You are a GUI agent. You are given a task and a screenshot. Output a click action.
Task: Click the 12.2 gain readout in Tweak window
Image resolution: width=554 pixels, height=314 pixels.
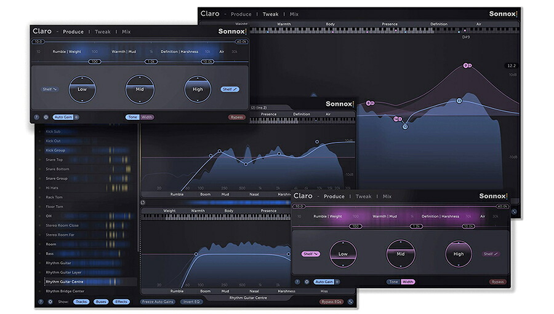pyautogui.click(x=512, y=66)
